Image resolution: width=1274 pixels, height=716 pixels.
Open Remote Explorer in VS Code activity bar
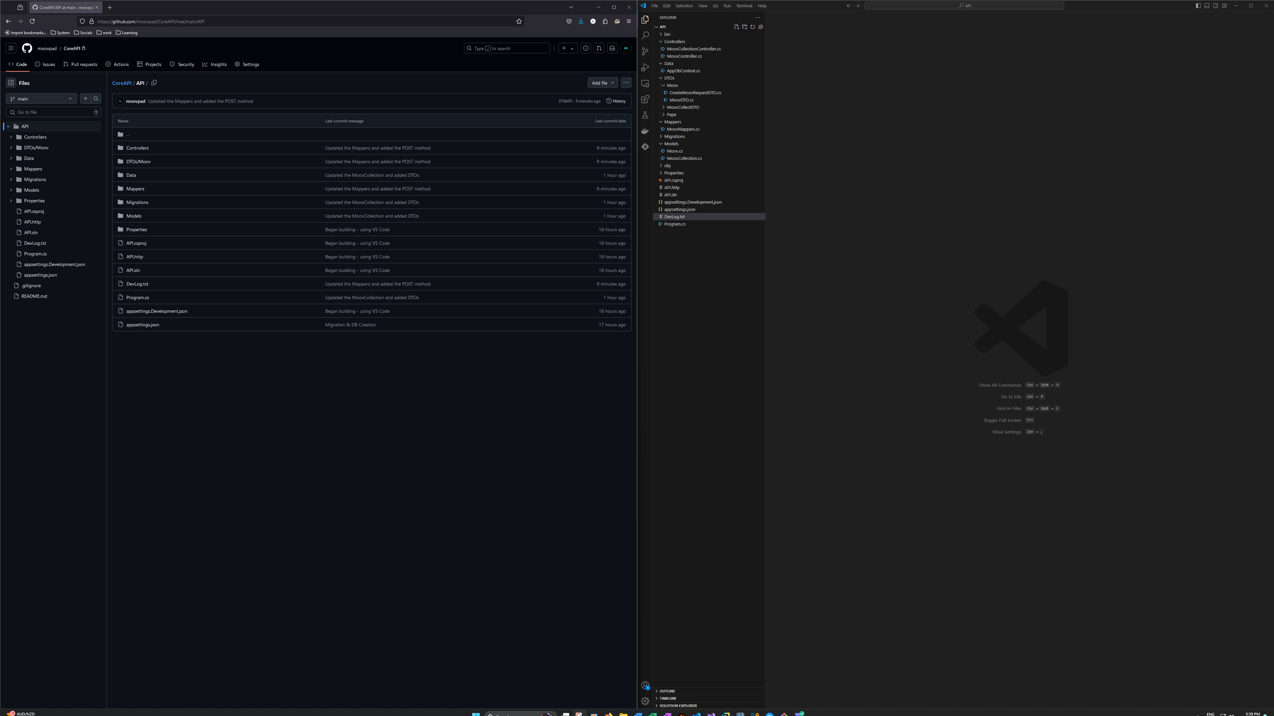[645, 84]
